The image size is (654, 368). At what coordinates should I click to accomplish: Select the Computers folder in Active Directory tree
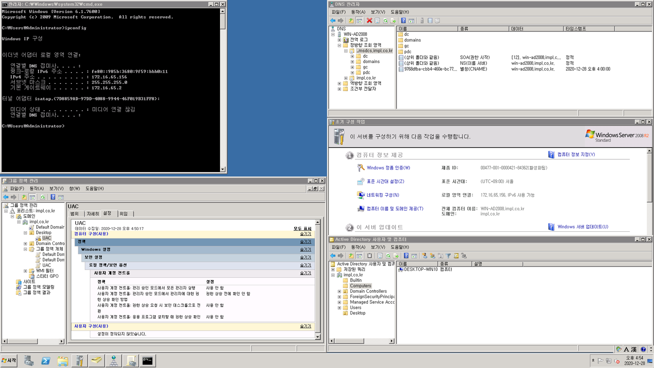(x=360, y=286)
